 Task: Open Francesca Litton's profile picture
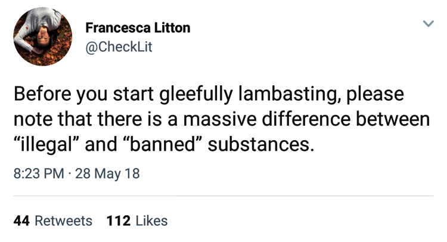coord(43,36)
